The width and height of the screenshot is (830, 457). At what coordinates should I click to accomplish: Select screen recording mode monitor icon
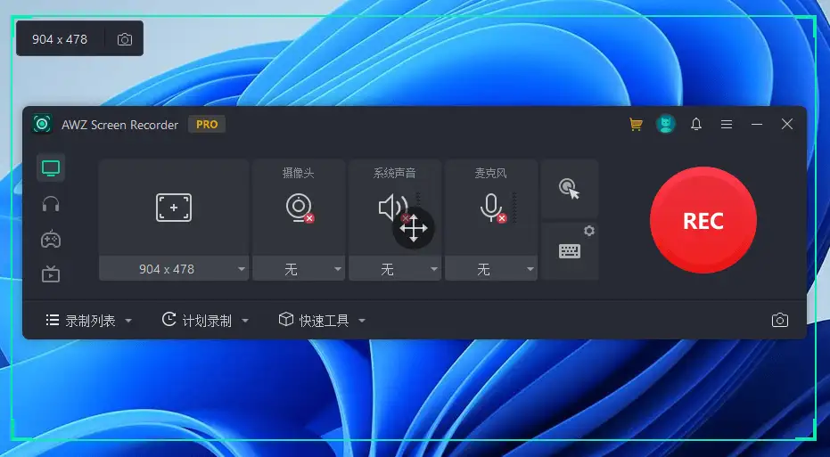tap(51, 168)
